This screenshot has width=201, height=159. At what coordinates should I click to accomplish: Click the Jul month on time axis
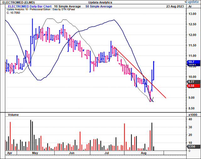pos(107,153)
